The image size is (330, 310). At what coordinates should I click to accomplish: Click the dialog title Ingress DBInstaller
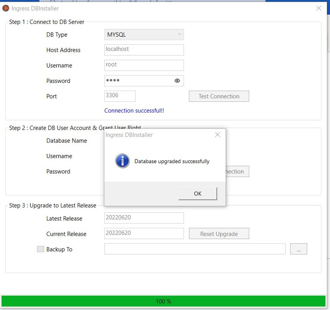click(129, 135)
